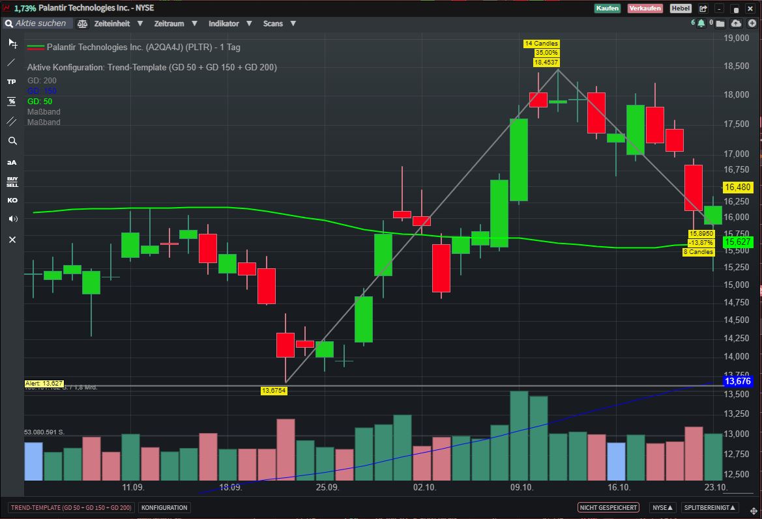
Task: Click the 8 Candles measurement label
Action: 698,252
